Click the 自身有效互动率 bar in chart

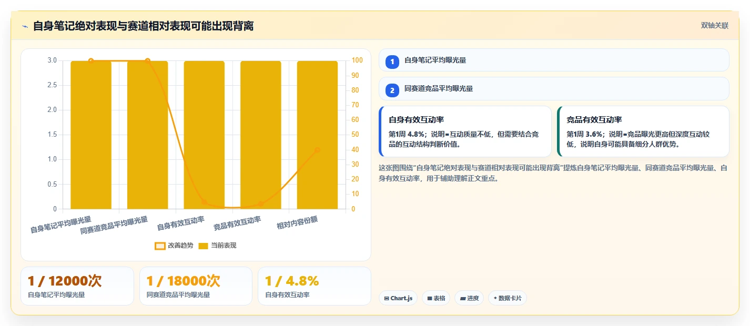click(x=204, y=135)
